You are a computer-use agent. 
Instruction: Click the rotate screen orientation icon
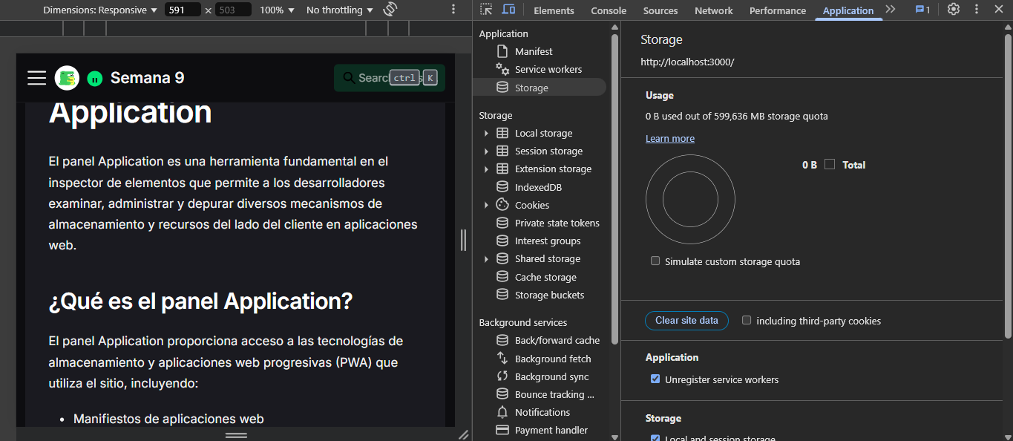390,10
